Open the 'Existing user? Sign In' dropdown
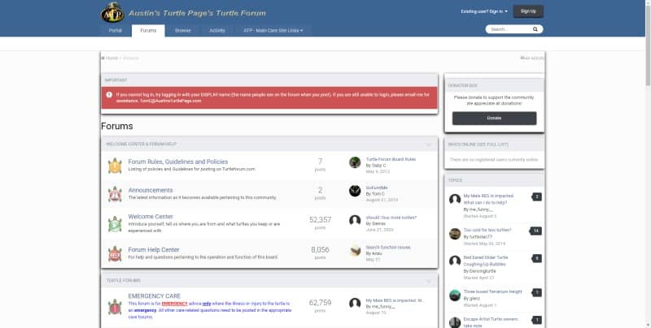This screenshot has height=328, width=651. point(484,11)
